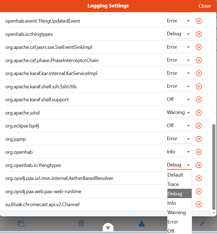Choose Warning in the level list
The width and height of the screenshot is (217, 234).
180,212
